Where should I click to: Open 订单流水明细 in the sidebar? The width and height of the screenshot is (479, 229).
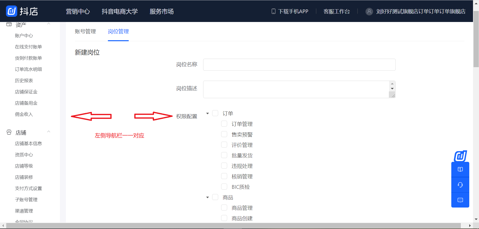click(x=28, y=69)
